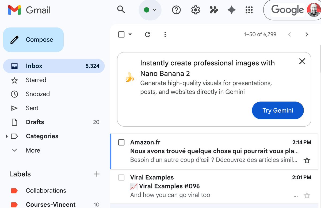Open the Snoozed folder
The width and height of the screenshot is (321, 208).
pyautogui.click(x=54, y=94)
